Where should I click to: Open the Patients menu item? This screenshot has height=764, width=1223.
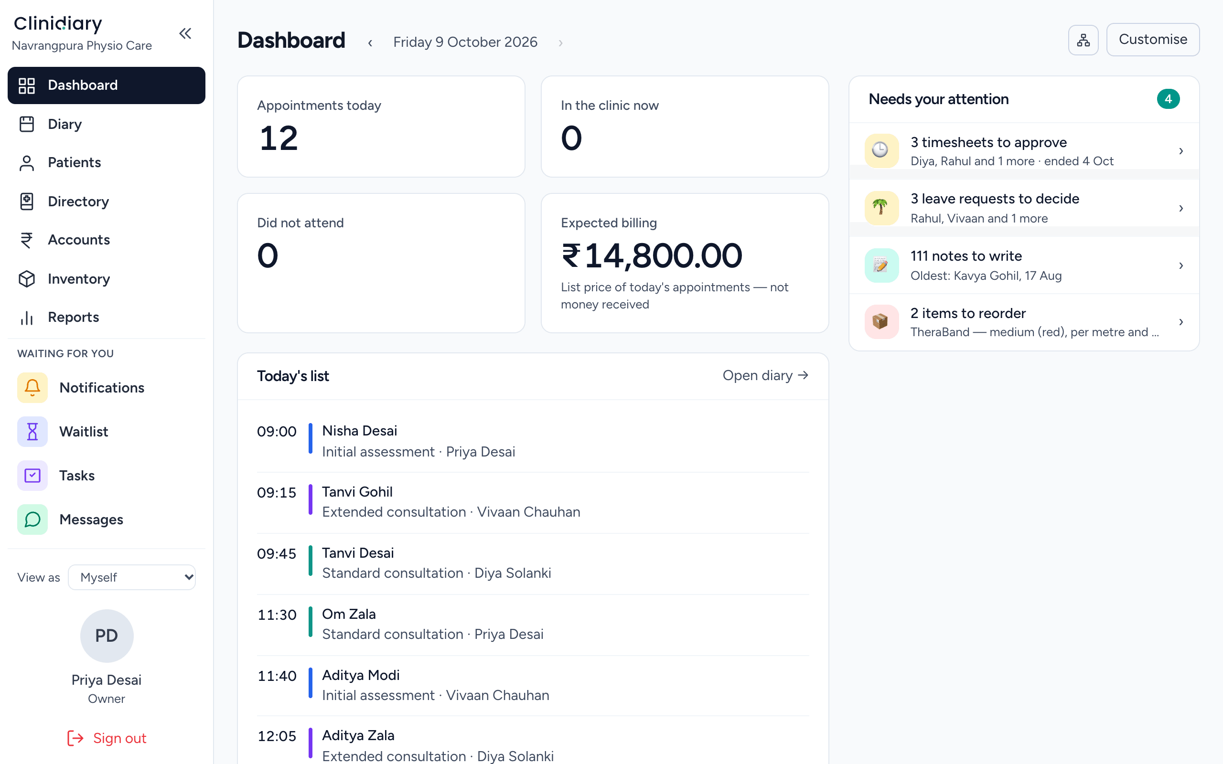(107, 163)
